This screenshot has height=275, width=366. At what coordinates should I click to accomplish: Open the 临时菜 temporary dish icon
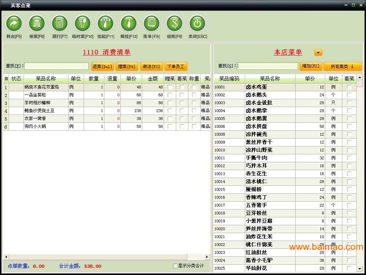(x=83, y=24)
